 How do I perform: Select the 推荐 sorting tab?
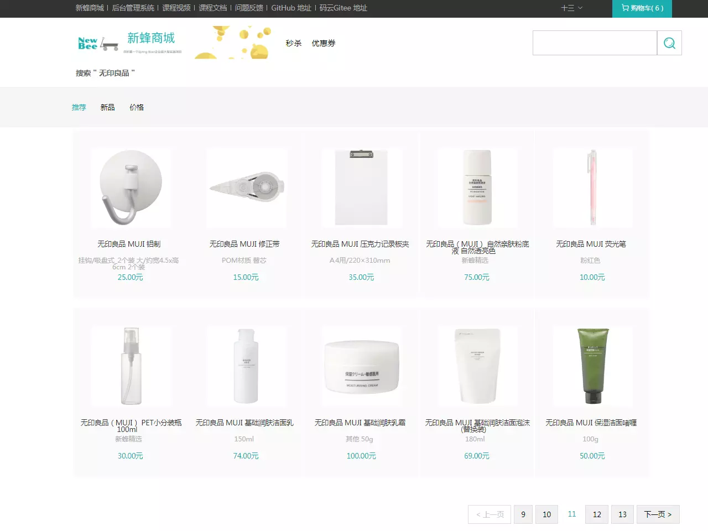coord(79,107)
